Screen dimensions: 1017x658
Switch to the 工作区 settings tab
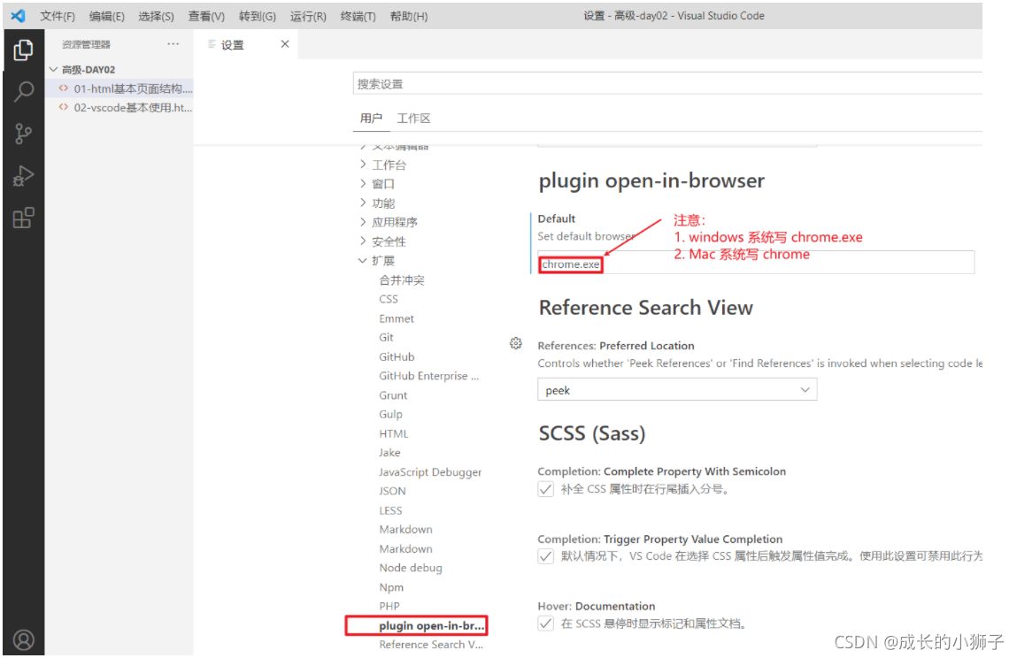click(x=414, y=118)
